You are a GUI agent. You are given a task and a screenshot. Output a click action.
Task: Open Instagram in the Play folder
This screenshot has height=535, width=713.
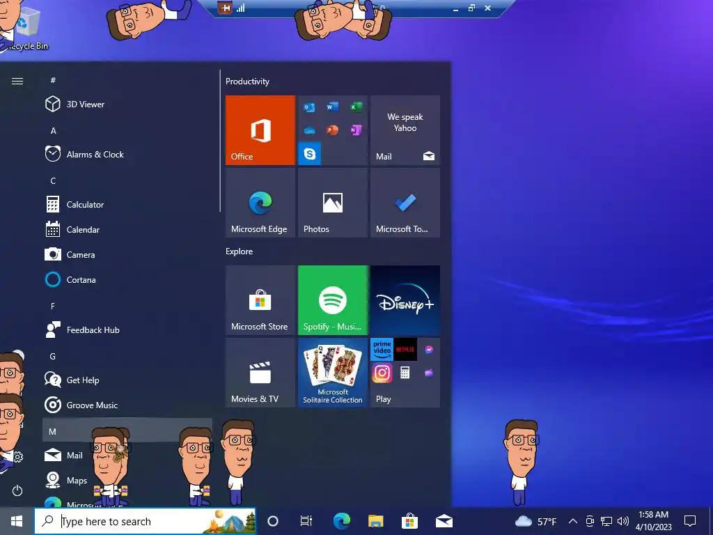coord(382,373)
